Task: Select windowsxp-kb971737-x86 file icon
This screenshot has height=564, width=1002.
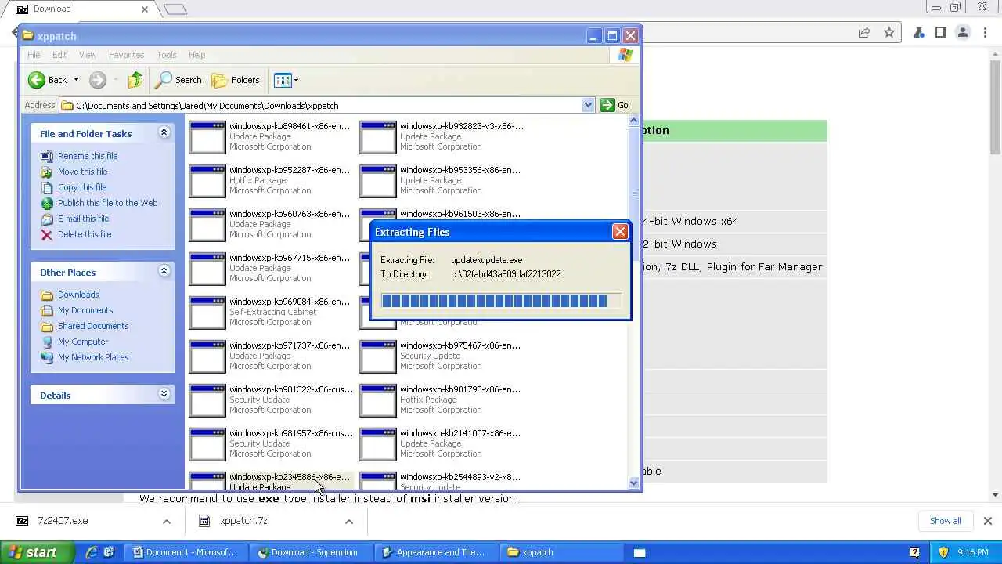Action: click(x=207, y=356)
